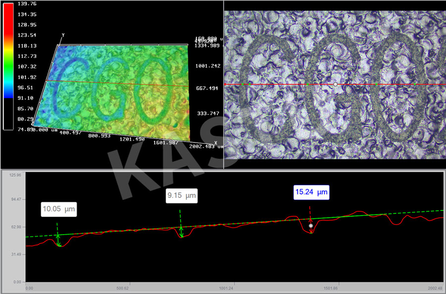
Task: Select the 9.15 µm measurement label
Action: (x=181, y=196)
